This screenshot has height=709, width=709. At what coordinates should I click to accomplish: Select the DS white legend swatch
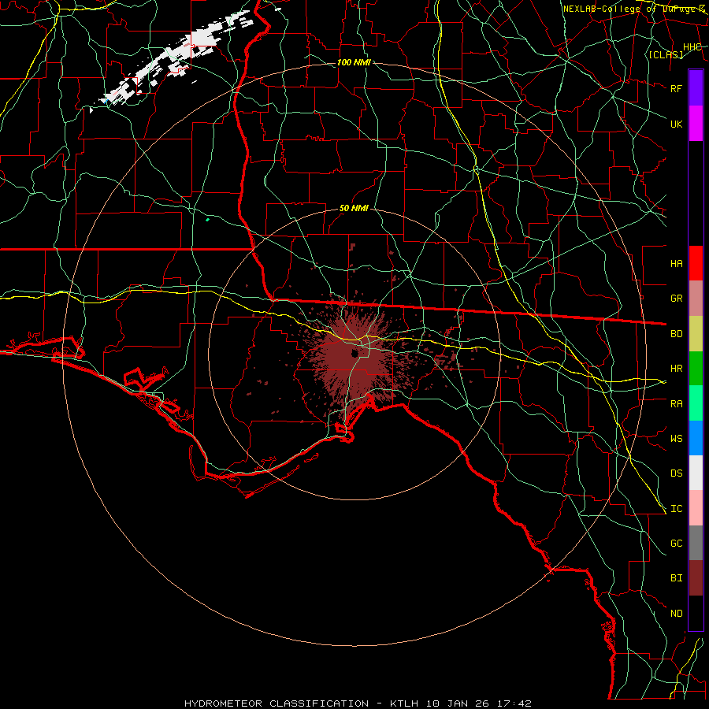696,473
